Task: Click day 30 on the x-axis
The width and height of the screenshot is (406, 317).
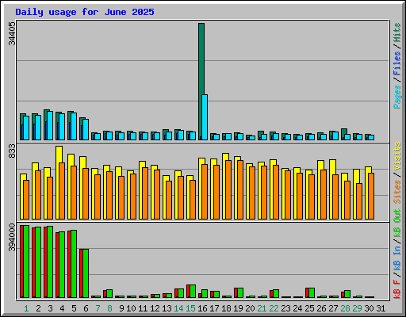Action: point(369,308)
